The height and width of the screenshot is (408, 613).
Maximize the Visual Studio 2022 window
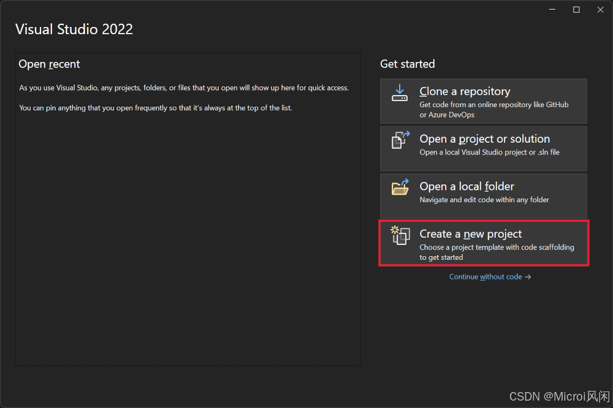pyautogui.click(x=576, y=10)
